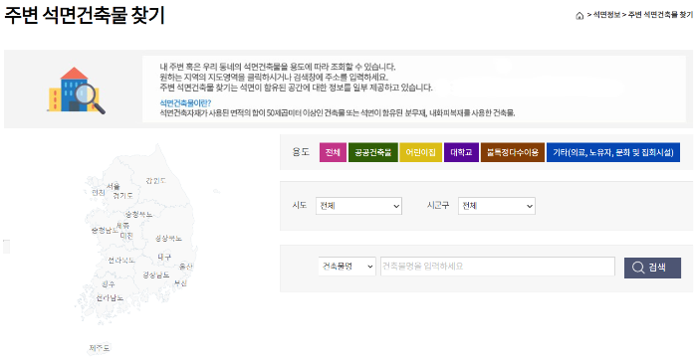Screen dimensions: 697x363
Task: Select 강원도 region on the map
Action: point(155,181)
